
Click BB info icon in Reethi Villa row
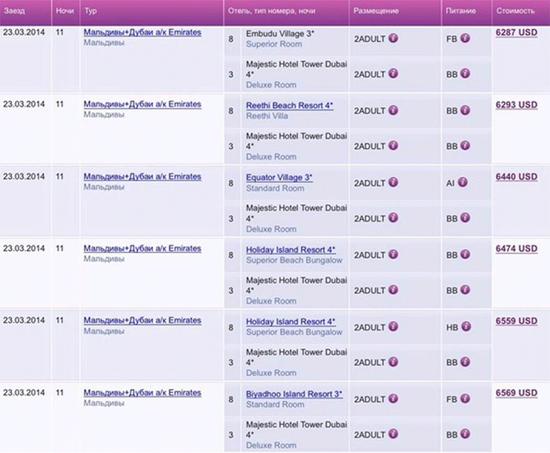click(465, 111)
